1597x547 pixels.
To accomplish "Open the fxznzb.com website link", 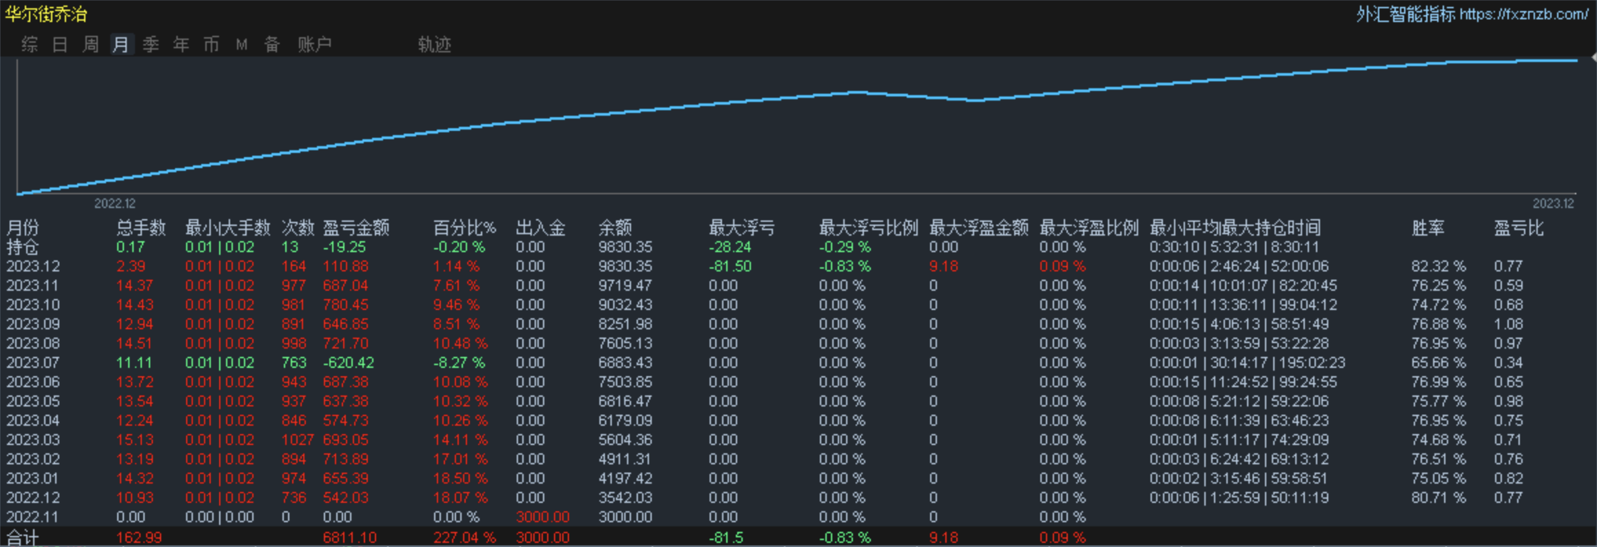I will 1523,14.
